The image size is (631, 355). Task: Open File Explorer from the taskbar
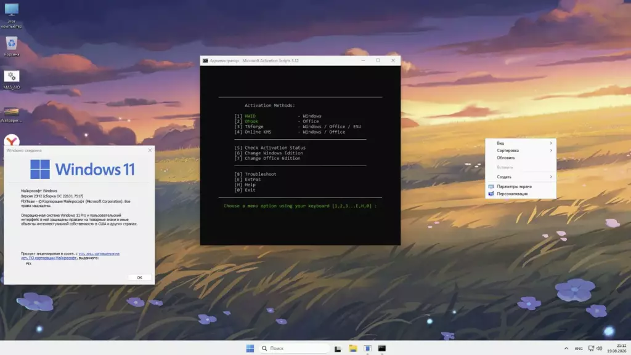(x=353, y=348)
